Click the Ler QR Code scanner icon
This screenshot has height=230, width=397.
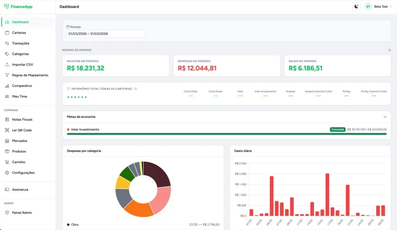pyautogui.click(x=7, y=130)
